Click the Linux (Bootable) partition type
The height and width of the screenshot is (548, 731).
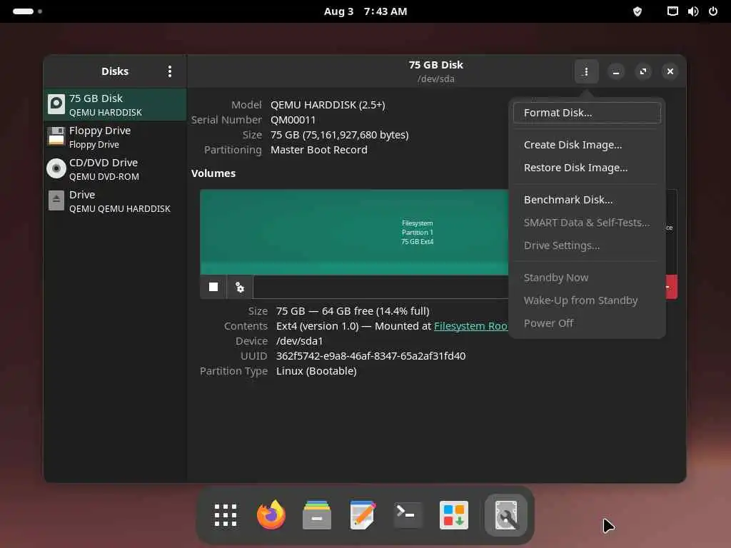point(316,371)
